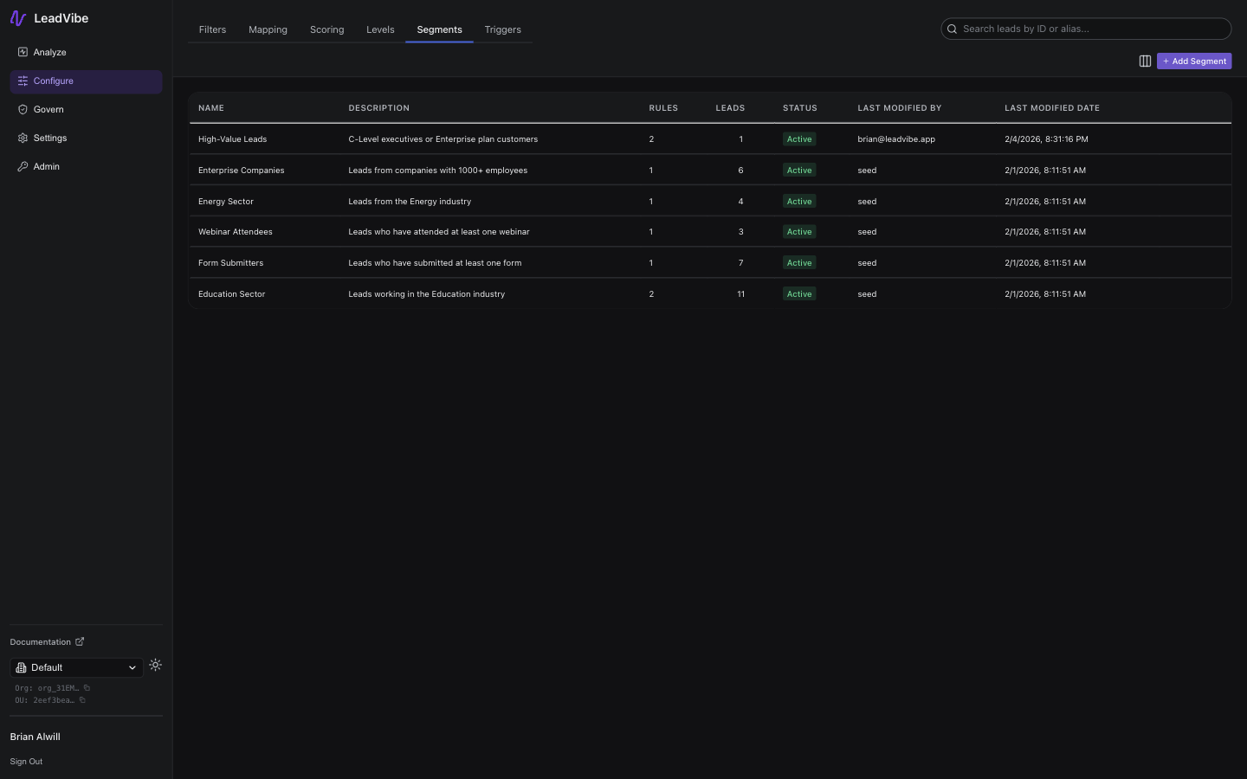Click the Sign Out link
The width and height of the screenshot is (1247, 779).
point(26,762)
